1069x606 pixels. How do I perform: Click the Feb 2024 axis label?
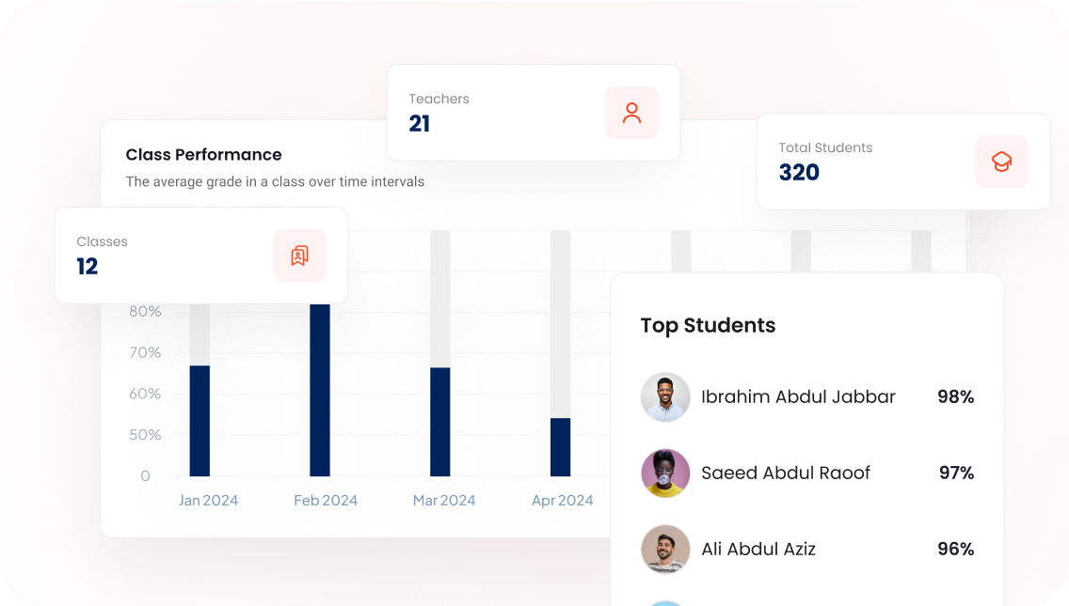pos(326,501)
